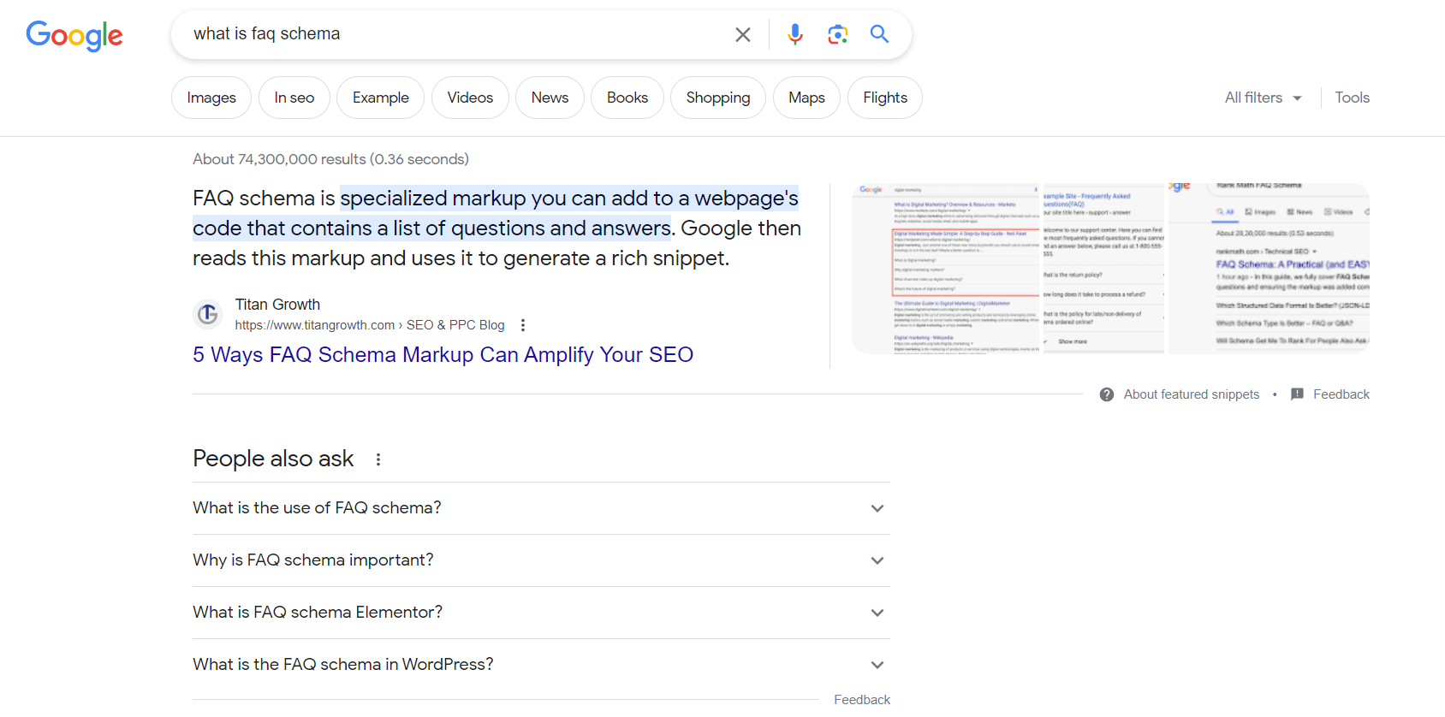Click the right featured snippet thumbnail image
Screen dimensions: 1445x717
tap(1270, 269)
